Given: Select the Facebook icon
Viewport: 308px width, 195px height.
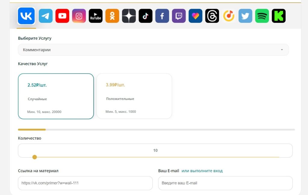Looking at the screenshot, I should point(162,16).
